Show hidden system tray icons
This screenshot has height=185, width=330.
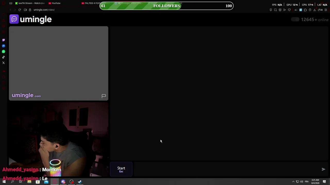[x=293, y=182]
